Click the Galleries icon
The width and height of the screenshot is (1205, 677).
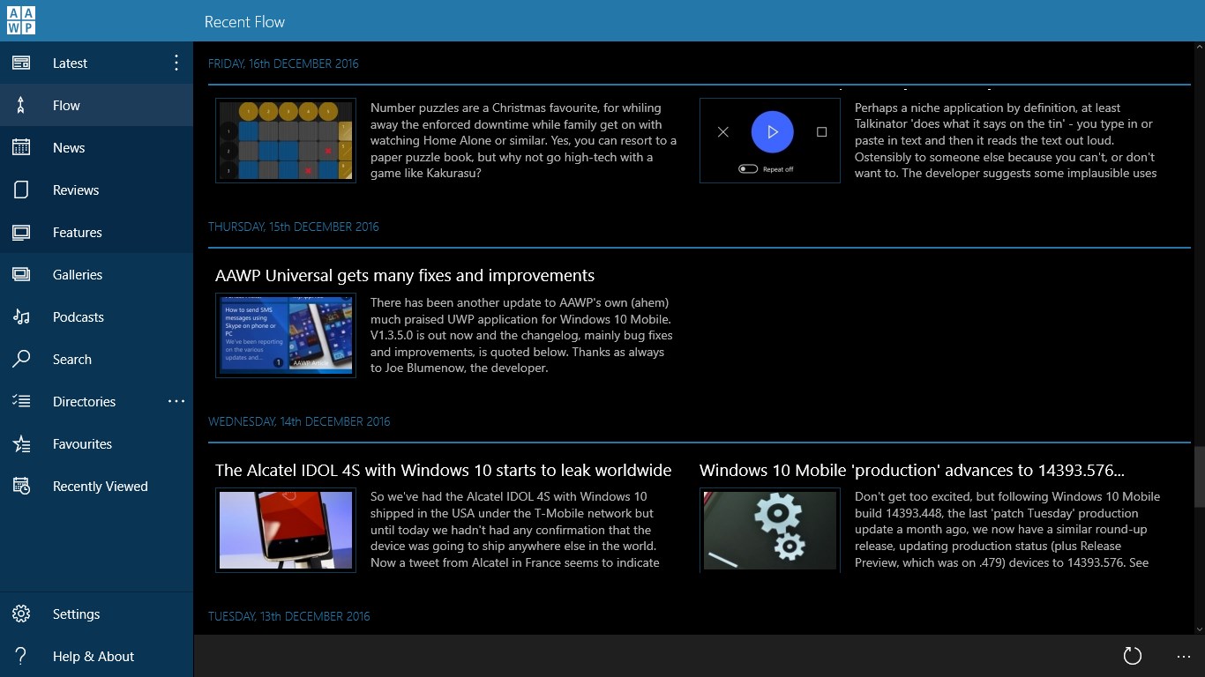(x=21, y=274)
